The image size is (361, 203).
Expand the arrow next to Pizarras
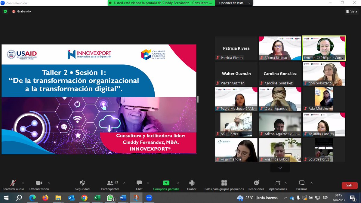311,183
